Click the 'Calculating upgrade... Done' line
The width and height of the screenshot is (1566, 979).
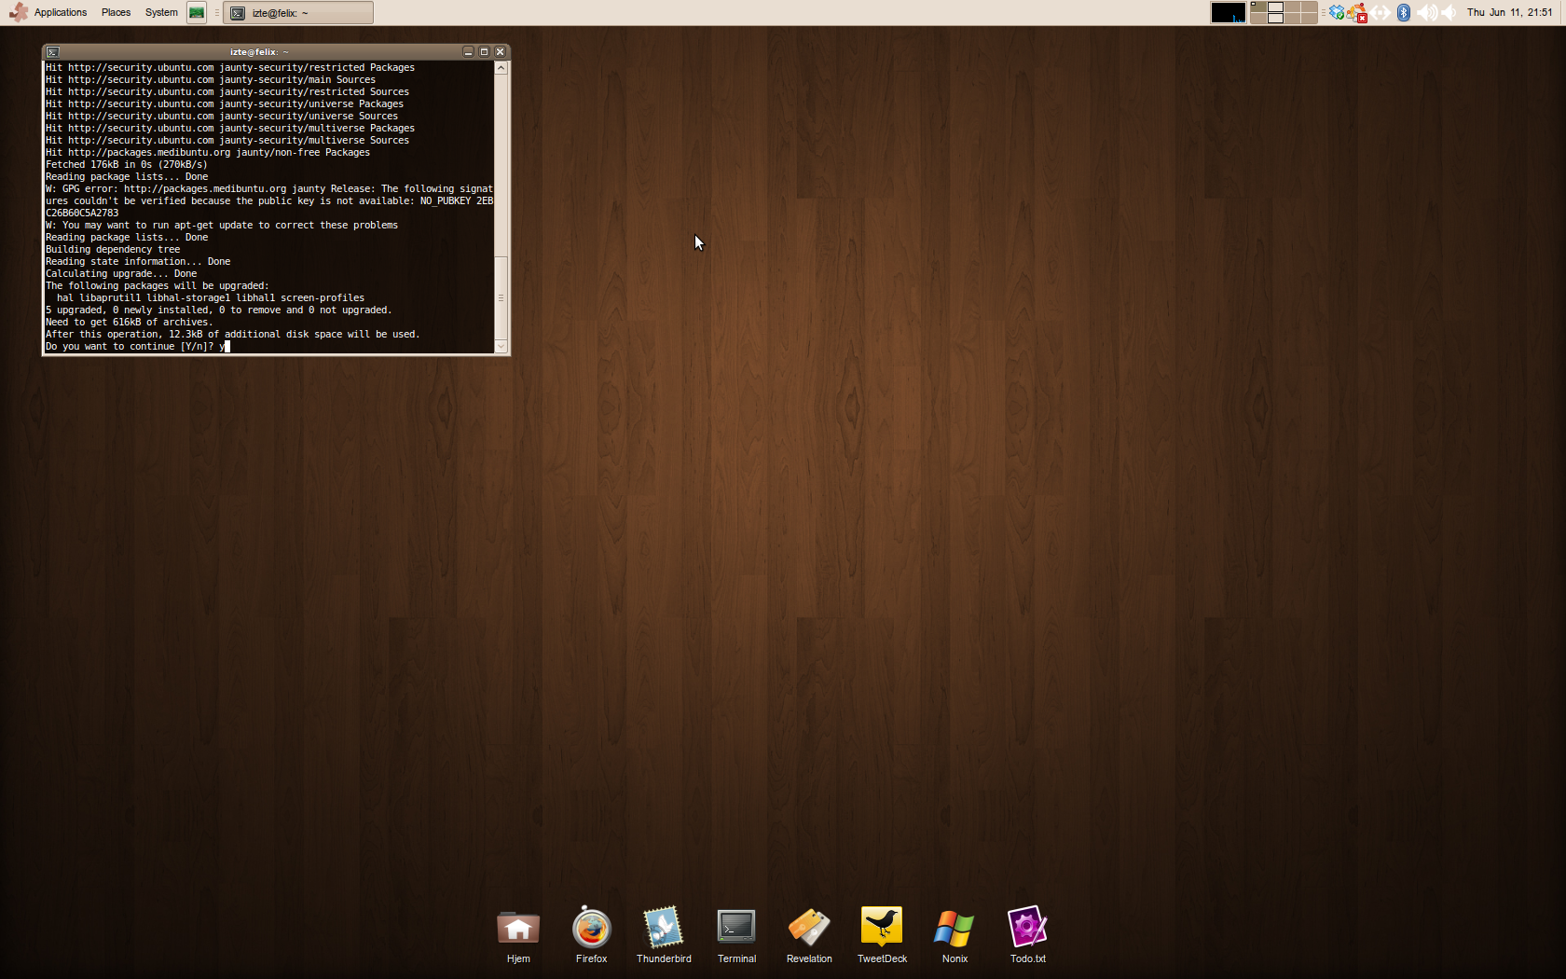click(x=121, y=274)
